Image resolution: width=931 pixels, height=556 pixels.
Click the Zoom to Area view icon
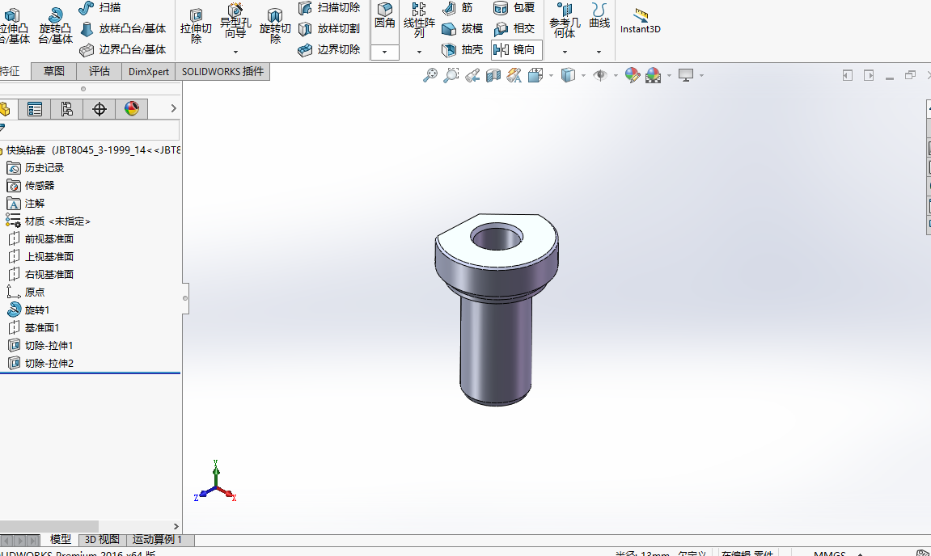coord(451,75)
